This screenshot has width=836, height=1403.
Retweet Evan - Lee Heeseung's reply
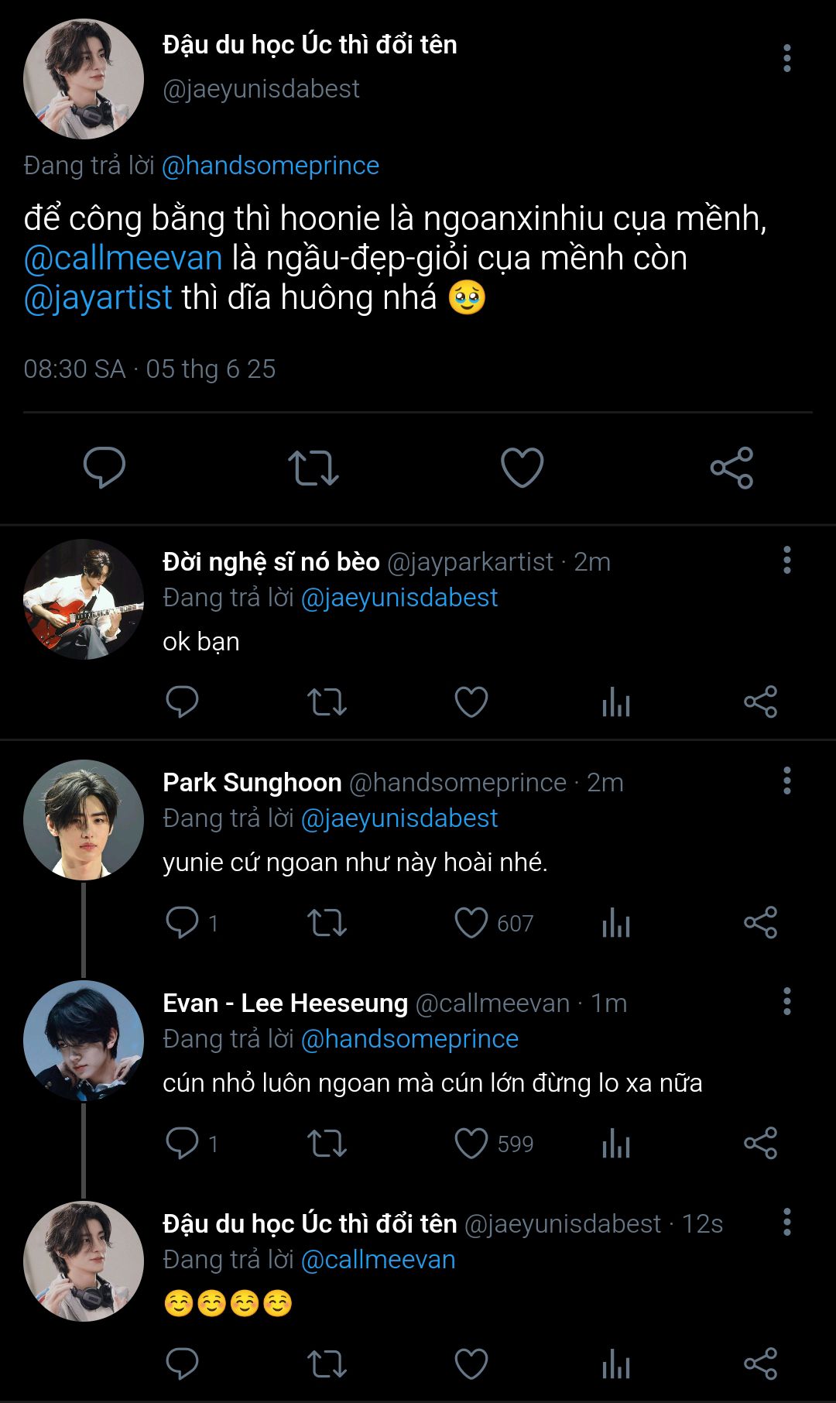coord(327,1144)
